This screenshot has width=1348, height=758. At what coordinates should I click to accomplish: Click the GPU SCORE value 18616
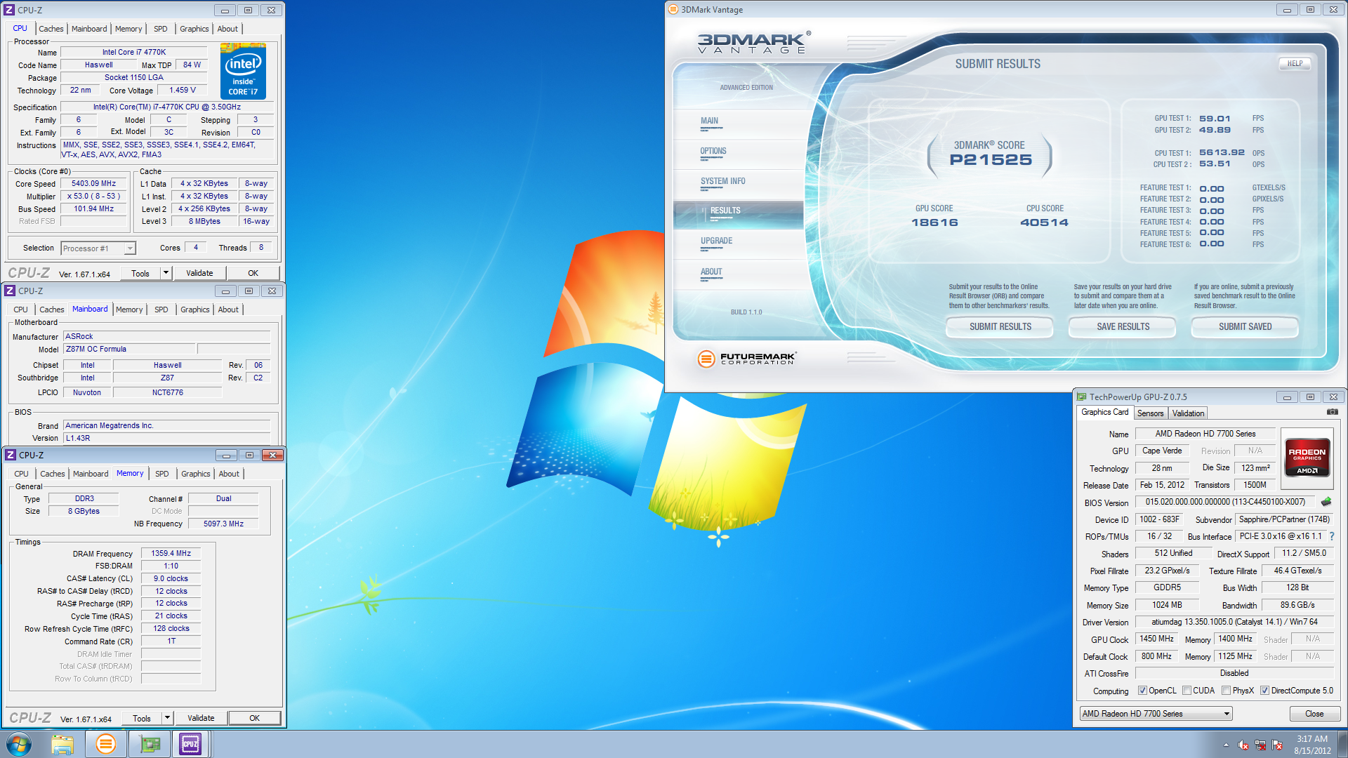[x=934, y=222]
